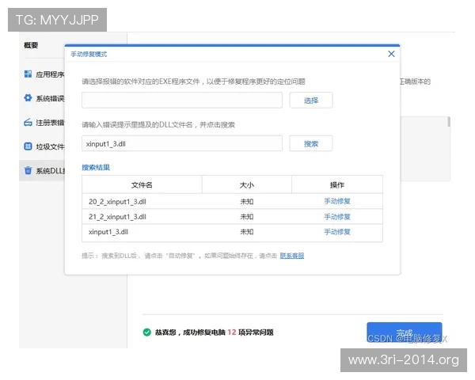Click the background panel scrollbar
The width and height of the screenshot is (475, 380).
(449, 122)
